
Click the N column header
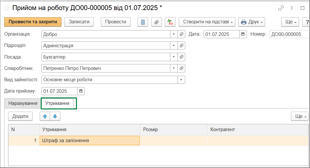24,129
